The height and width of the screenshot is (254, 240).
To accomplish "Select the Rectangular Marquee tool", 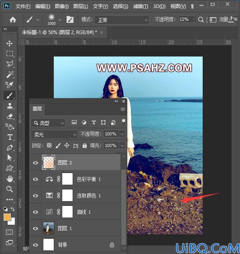I will click(10, 53).
